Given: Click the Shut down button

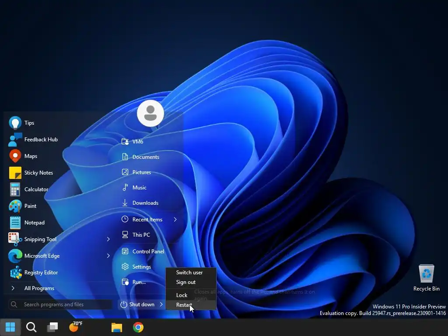Looking at the screenshot, I should point(138,304).
